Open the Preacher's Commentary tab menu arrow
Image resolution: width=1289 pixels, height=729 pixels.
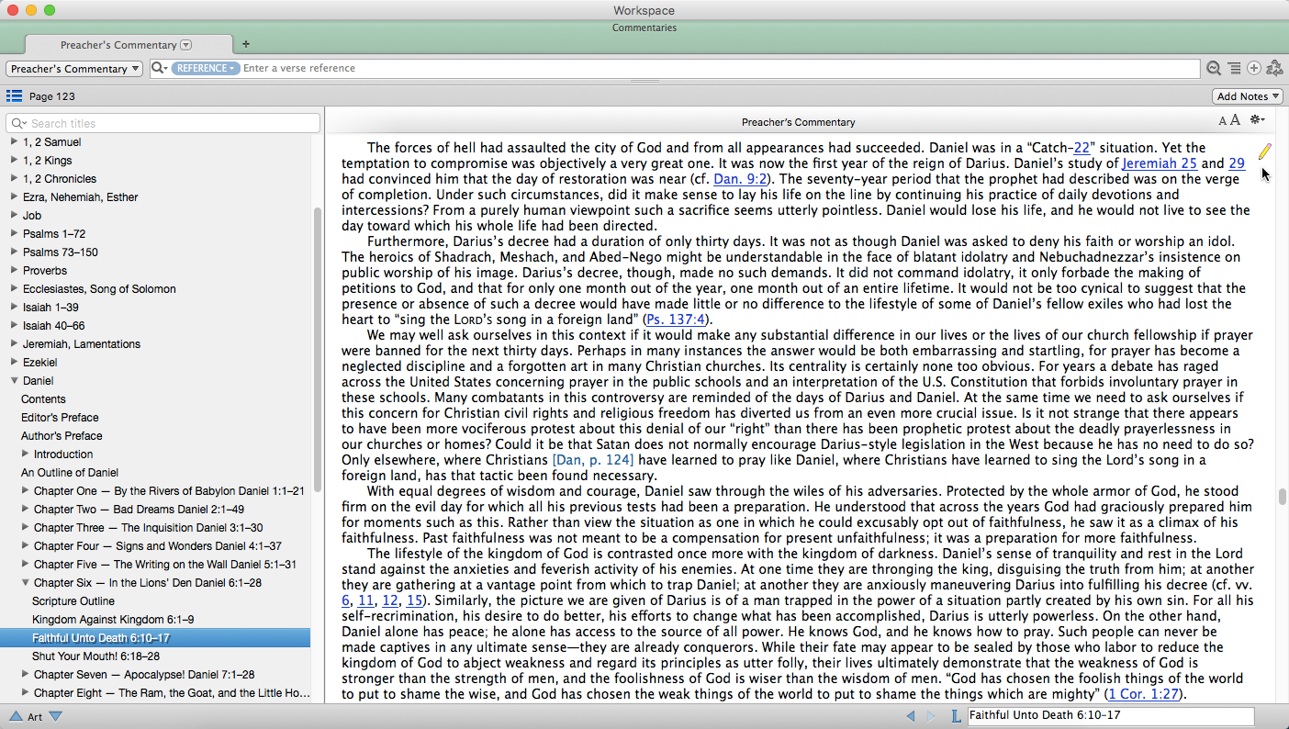point(186,44)
